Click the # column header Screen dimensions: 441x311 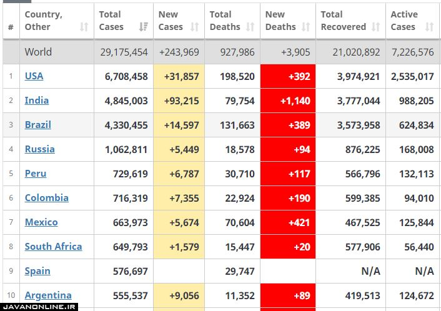pos(11,27)
